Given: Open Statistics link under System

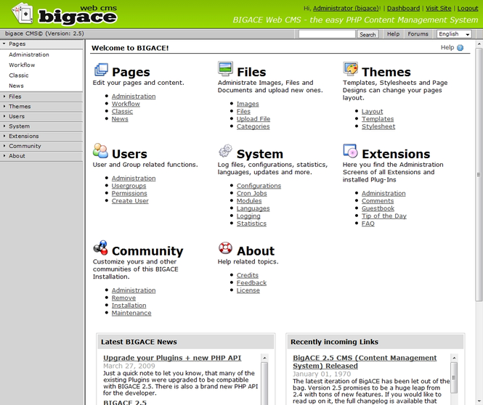Looking at the screenshot, I should click(x=251, y=224).
